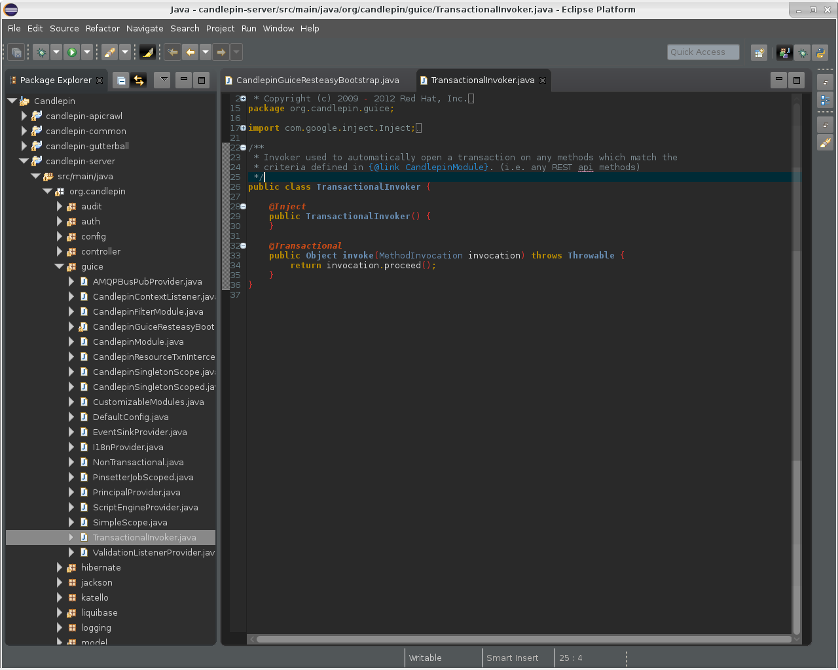The image size is (838, 670).
Task: Open the Window menu
Action: coord(278,29)
